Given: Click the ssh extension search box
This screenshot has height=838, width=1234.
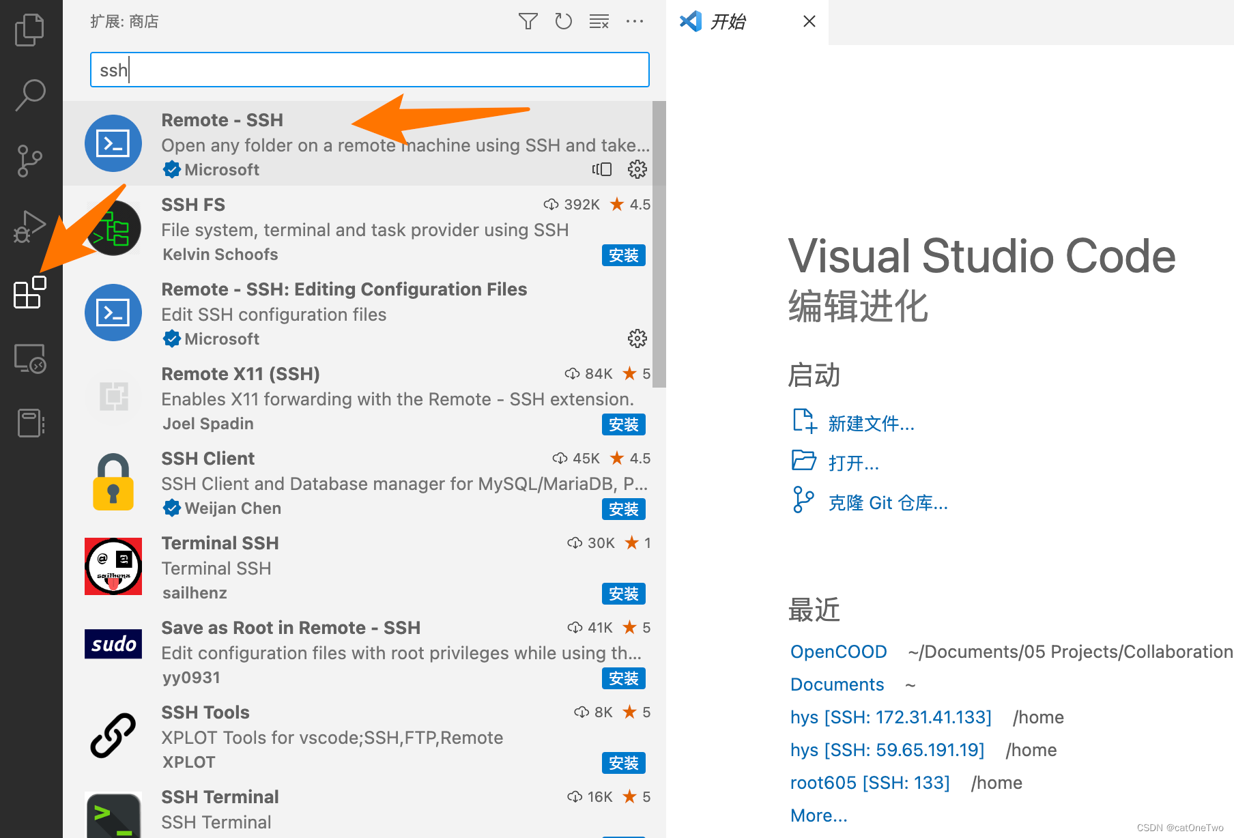Looking at the screenshot, I should (x=369, y=70).
